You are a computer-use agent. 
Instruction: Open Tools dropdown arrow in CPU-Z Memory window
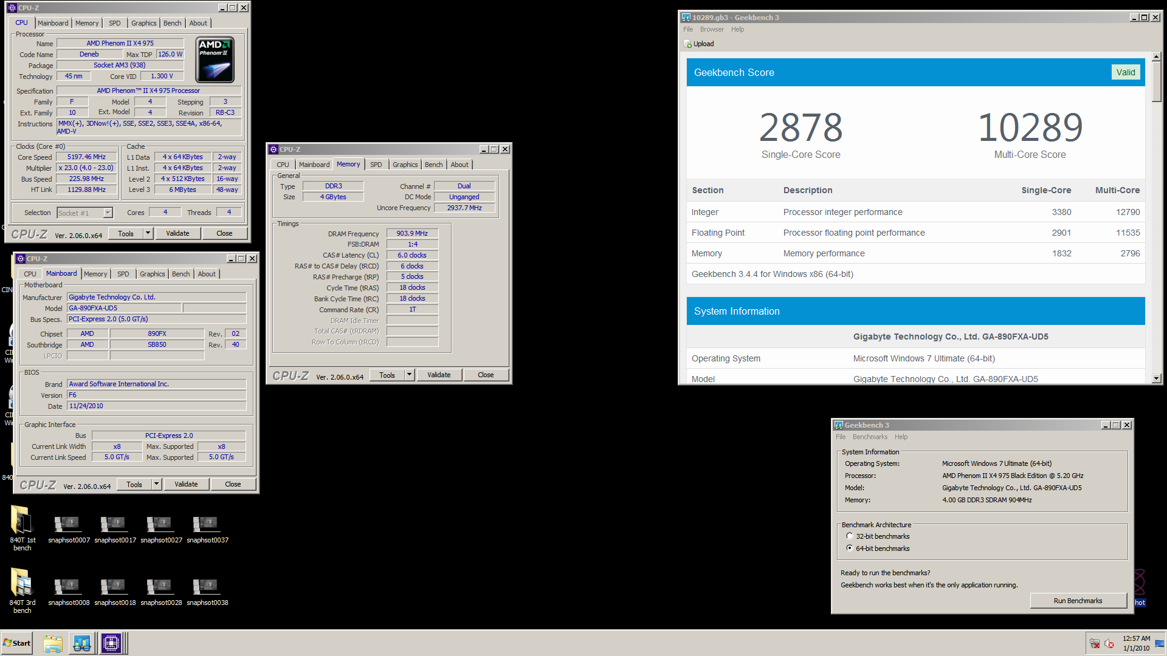tap(410, 375)
